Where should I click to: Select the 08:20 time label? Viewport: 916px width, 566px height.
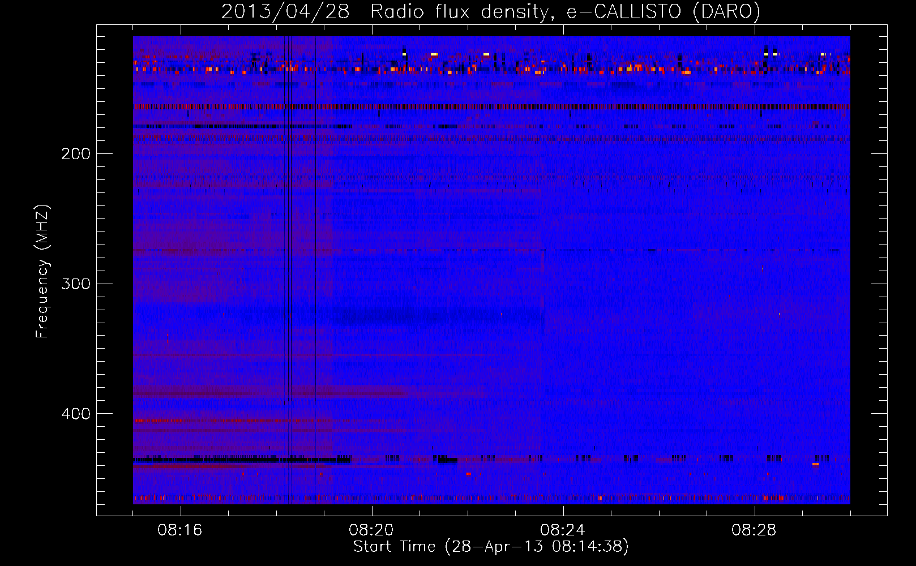(371, 530)
